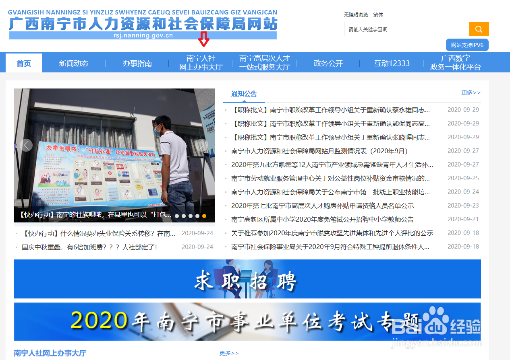Open 更多>> beside 通知公告
510x360 pixels.
click(471, 93)
